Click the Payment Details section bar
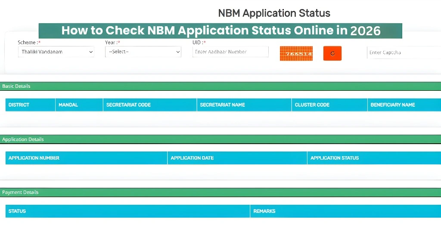 pyautogui.click(x=220, y=193)
